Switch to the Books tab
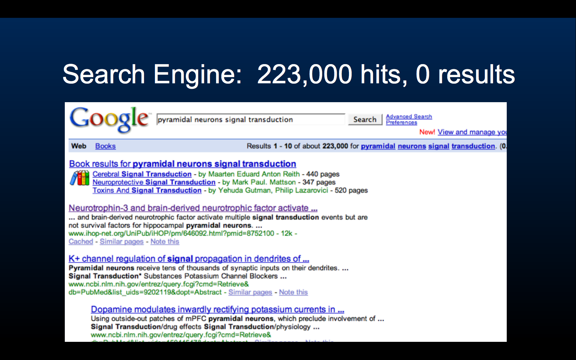 coord(105,146)
